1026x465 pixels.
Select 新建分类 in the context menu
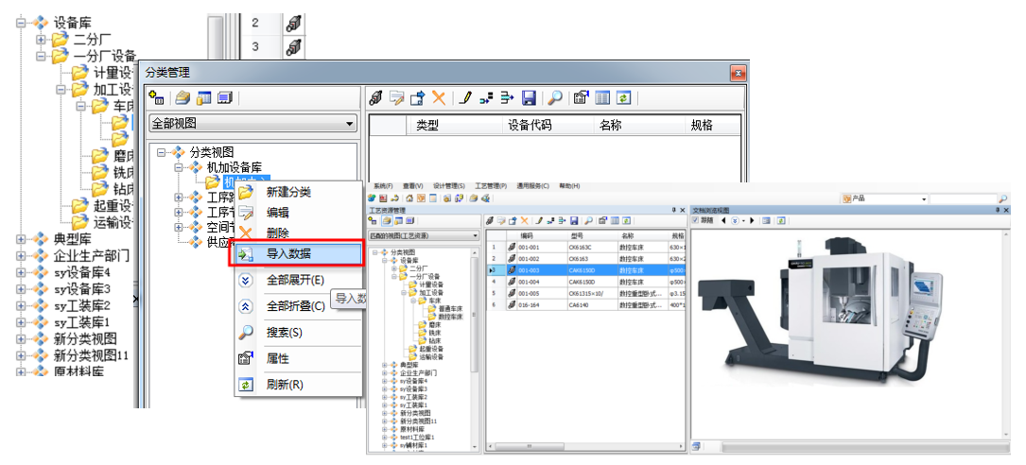pos(288,192)
